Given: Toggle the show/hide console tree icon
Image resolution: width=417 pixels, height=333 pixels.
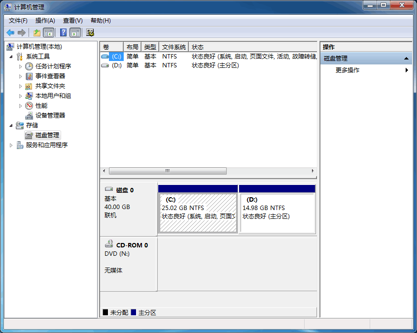Looking at the screenshot, I should click(x=48, y=32).
